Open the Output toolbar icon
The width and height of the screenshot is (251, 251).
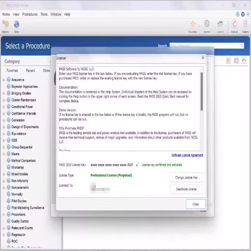[x=234, y=27]
